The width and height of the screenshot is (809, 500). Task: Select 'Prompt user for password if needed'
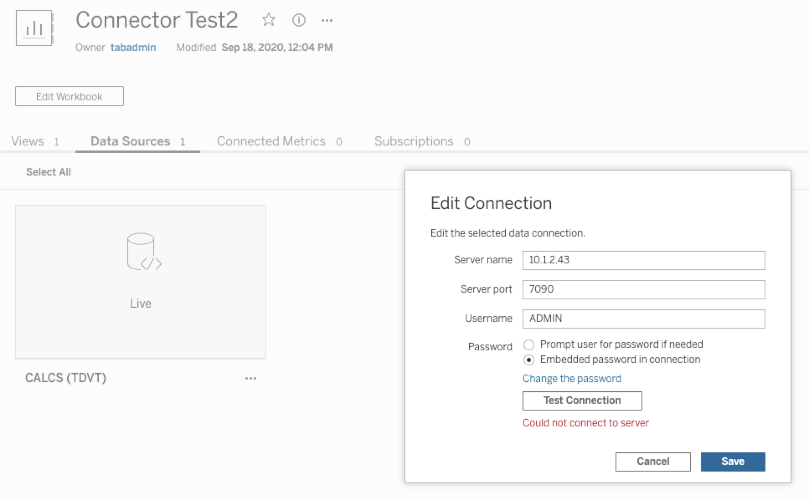529,344
